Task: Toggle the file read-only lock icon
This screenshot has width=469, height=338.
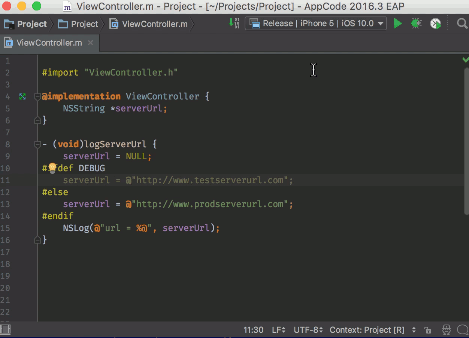Action: click(x=427, y=330)
